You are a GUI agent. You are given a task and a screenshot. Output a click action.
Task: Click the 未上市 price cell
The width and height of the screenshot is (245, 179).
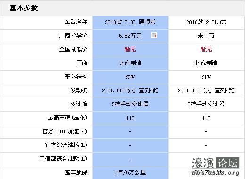(206, 36)
